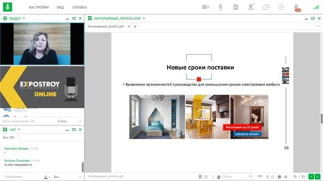Click the green microphone app logo
The width and height of the screenshot is (323, 181).
[8, 7]
